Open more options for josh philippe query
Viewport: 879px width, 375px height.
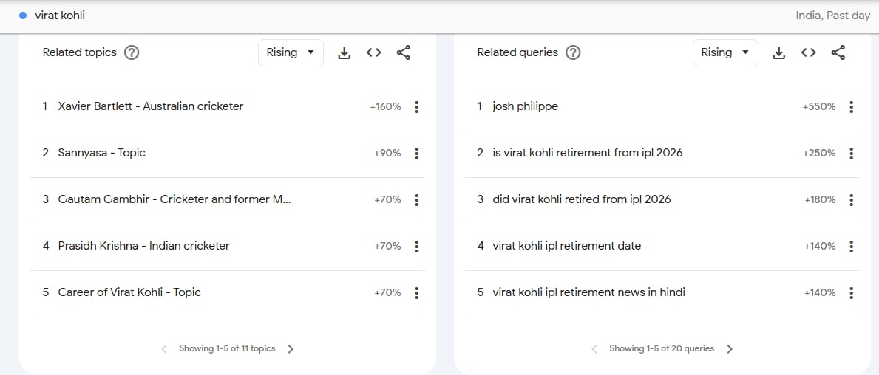(x=852, y=107)
